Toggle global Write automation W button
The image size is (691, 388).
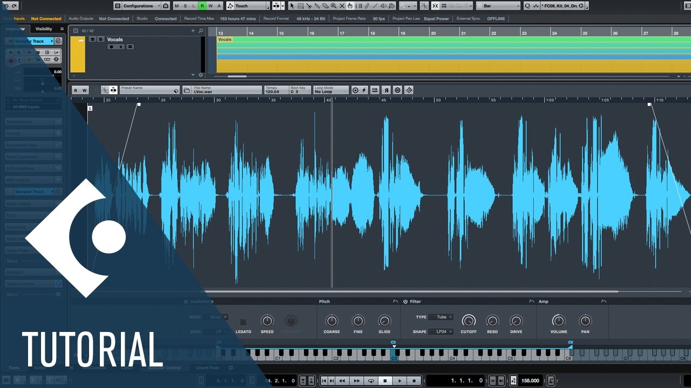pyautogui.click(x=211, y=6)
